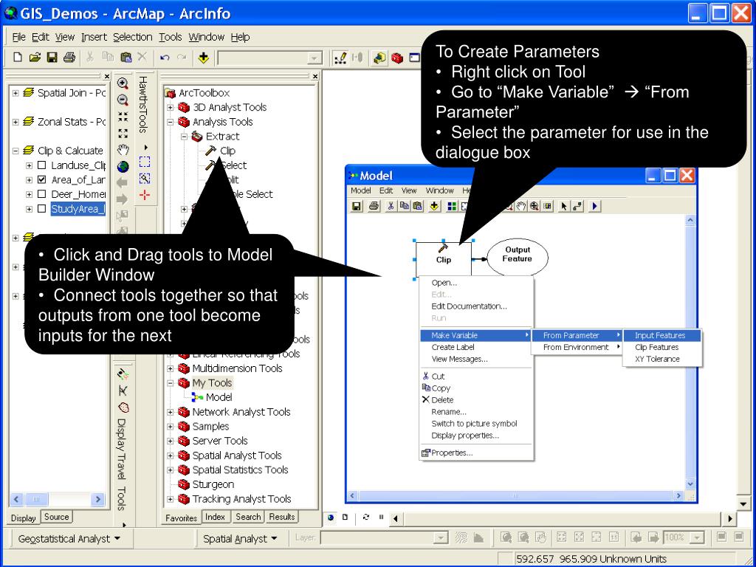Image resolution: width=756 pixels, height=567 pixels.
Task: Collapse the Analysis Tools toolbox
Action: pyautogui.click(x=171, y=122)
